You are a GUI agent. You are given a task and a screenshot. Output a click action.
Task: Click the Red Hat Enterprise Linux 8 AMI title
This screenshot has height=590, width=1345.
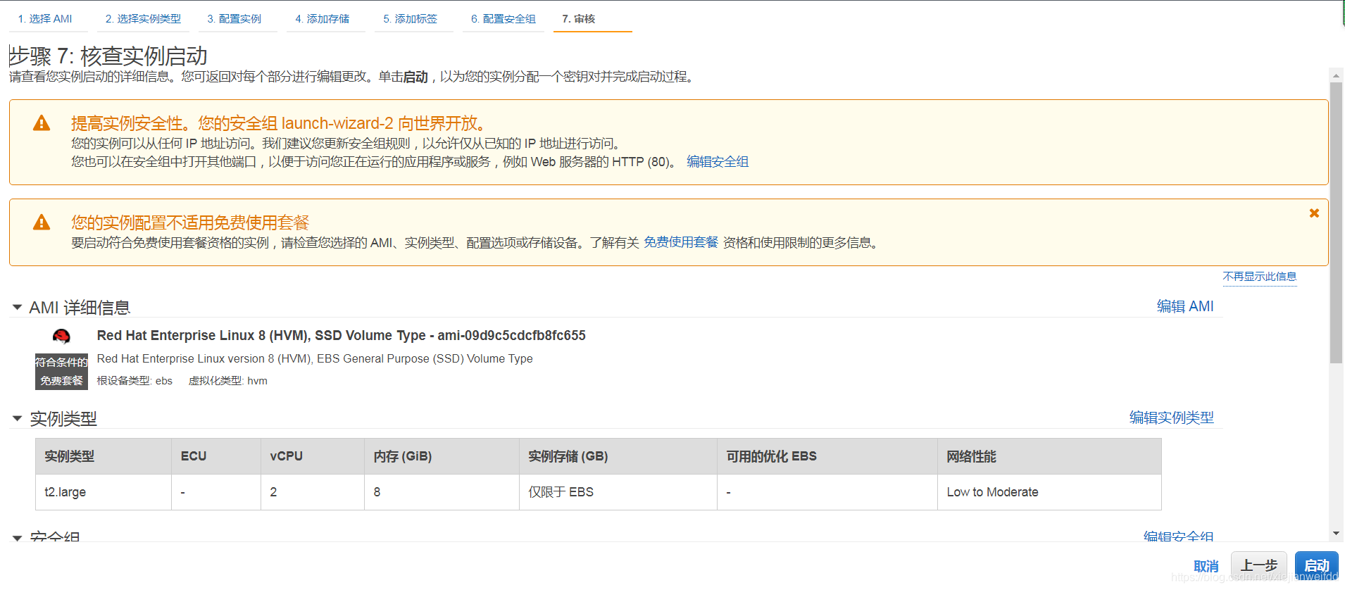click(x=342, y=336)
